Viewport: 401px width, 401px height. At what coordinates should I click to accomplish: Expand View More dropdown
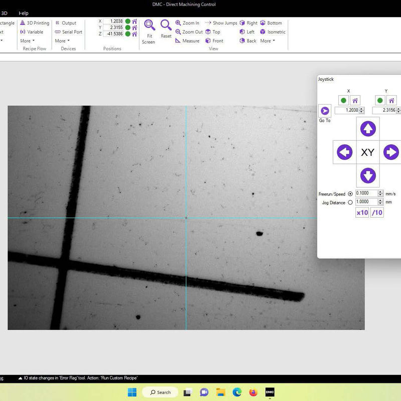pyautogui.click(x=268, y=41)
